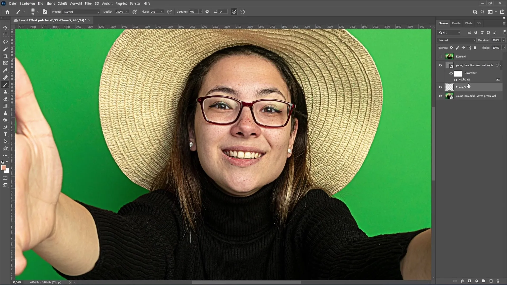507x285 pixels.
Task: Click the Kanäle tab
Action: (x=456, y=23)
